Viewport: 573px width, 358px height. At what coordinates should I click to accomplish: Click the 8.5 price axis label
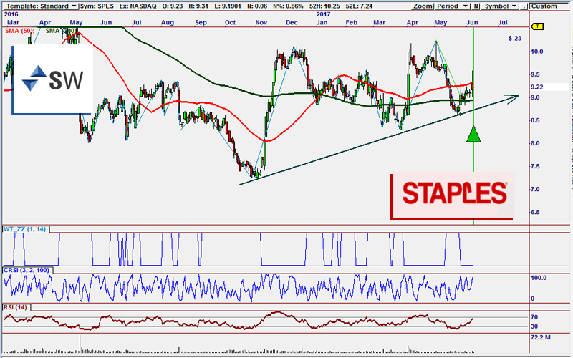[x=535, y=120]
